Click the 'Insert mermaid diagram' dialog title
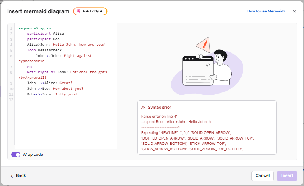The height and width of the screenshot is (186, 304). 38,11
